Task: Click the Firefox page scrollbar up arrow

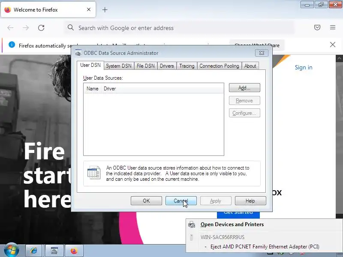Action: 339,58
